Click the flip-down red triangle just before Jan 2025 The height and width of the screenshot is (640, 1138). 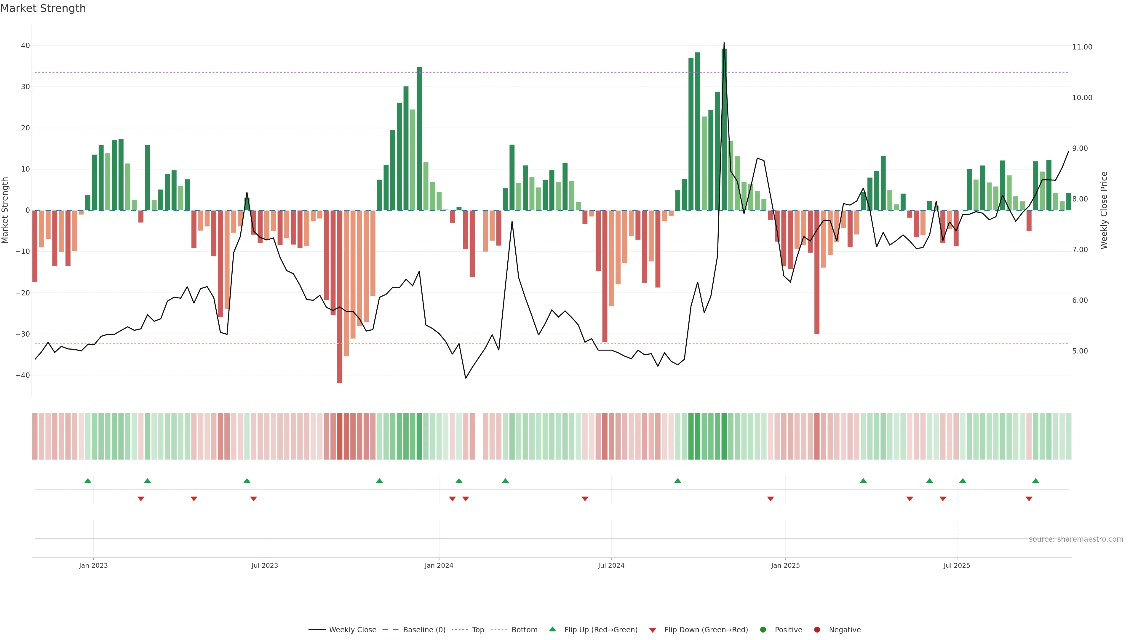click(x=771, y=499)
